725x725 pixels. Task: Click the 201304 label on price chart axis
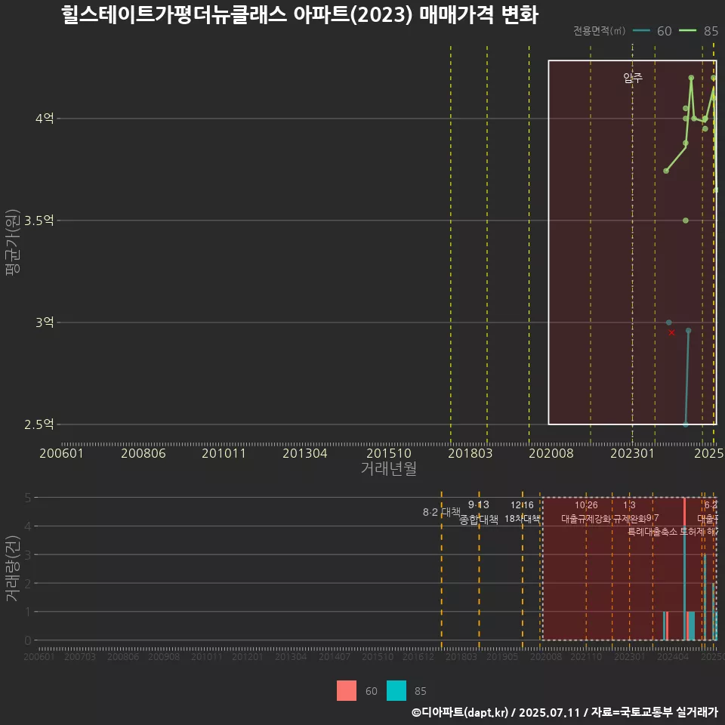[304, 453]
